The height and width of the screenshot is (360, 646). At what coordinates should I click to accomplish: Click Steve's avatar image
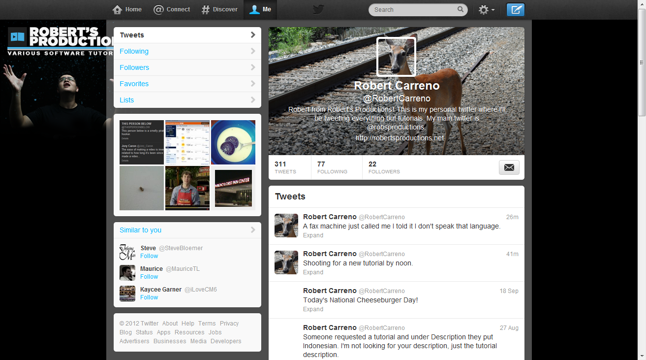(x=127, y=252)
